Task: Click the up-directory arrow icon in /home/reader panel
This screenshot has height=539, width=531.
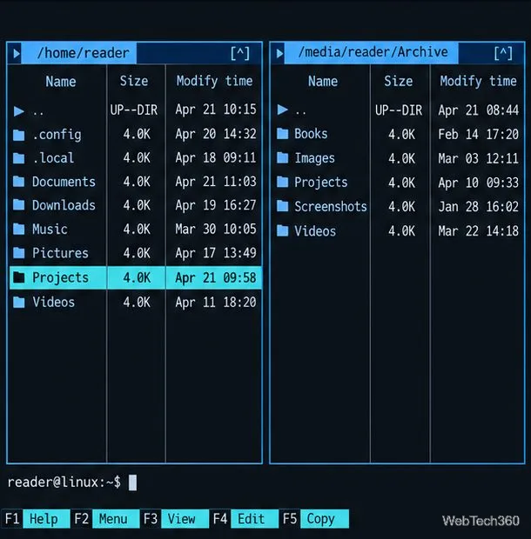Action: 19,111
